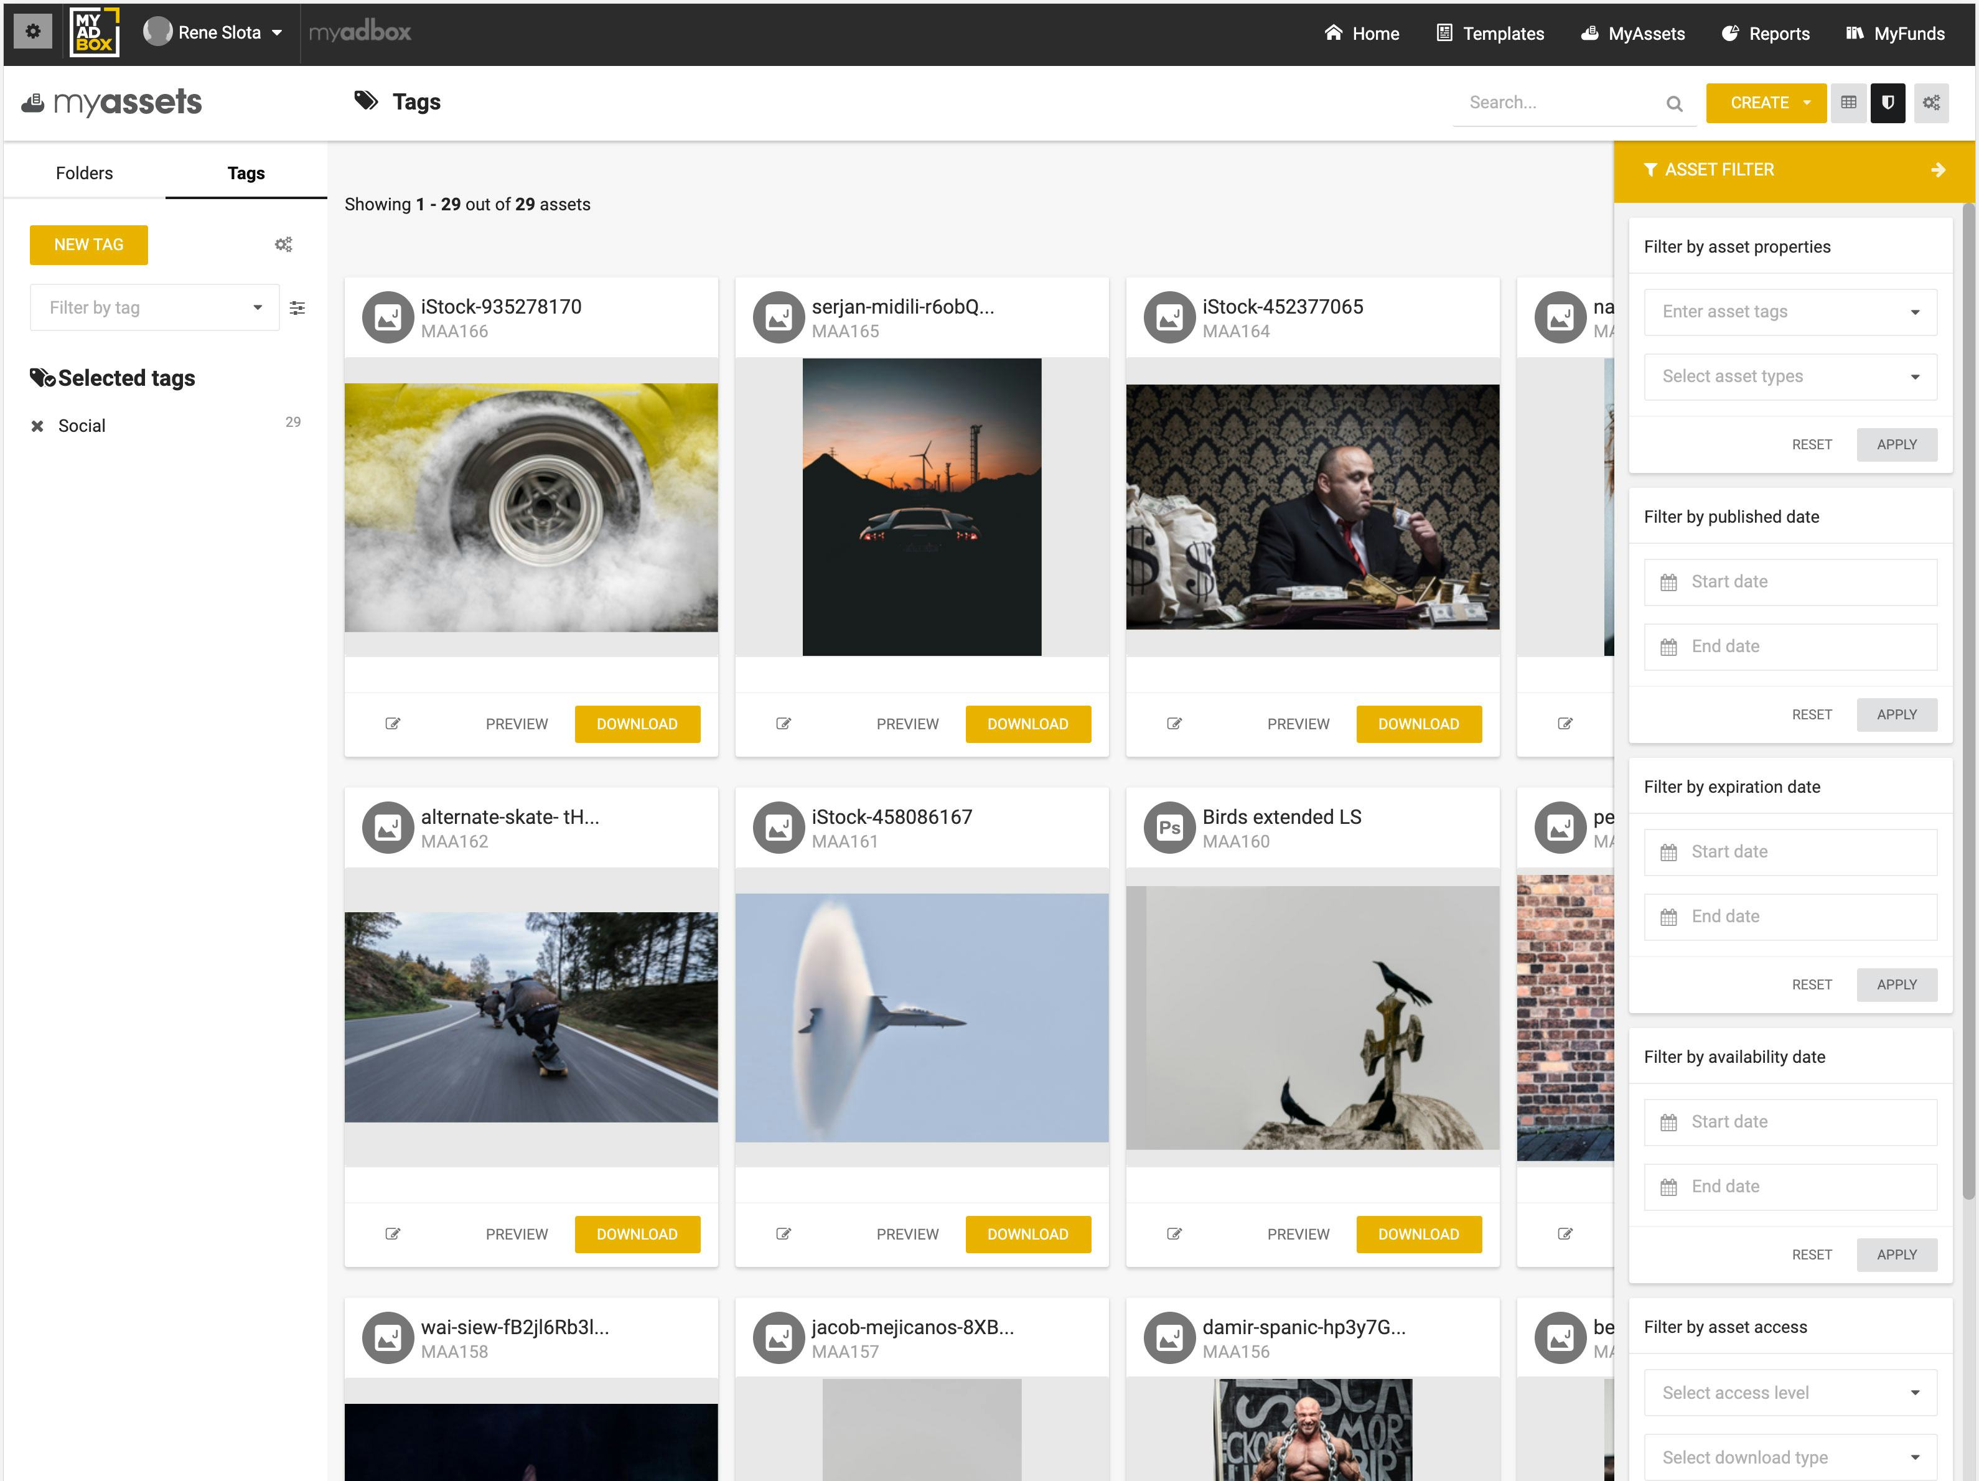
Task: Edit asset iStock-452377065
Action: [1174, 724]
